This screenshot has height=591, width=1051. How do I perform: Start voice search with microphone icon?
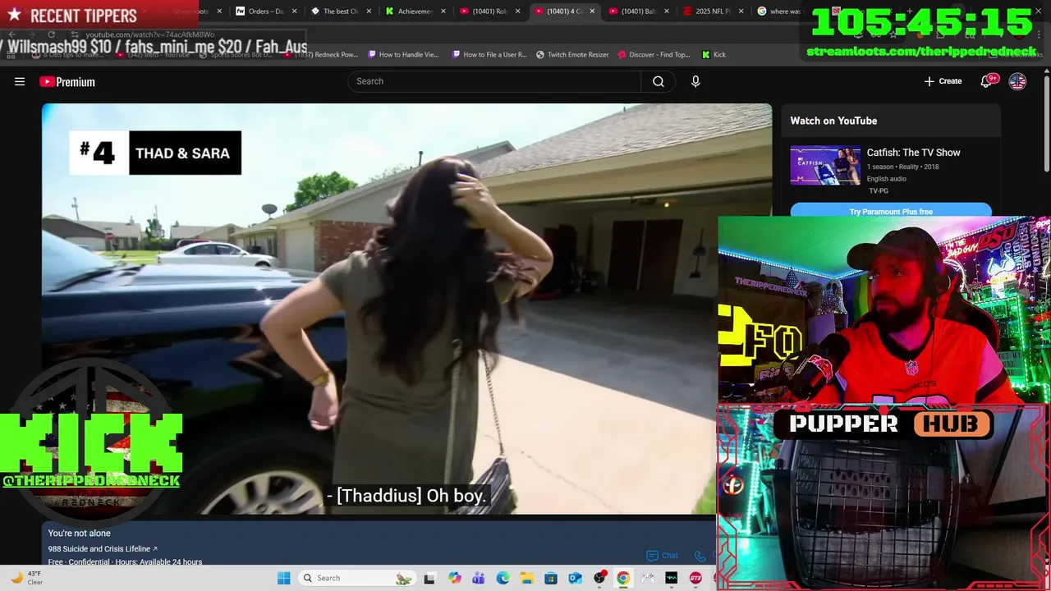(x=695, y=81)
